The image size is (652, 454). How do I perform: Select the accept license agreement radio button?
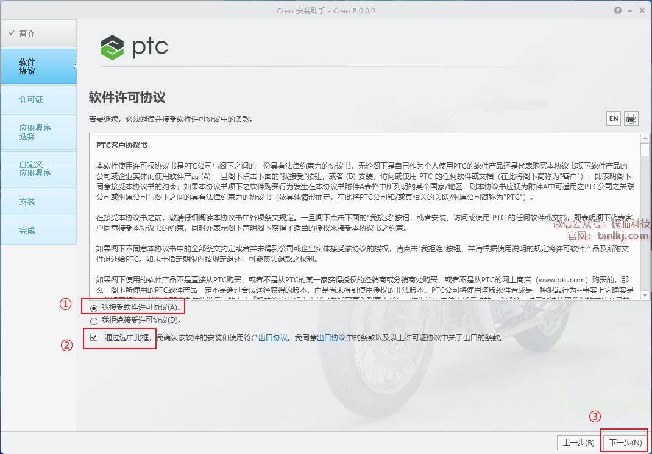coord(94,308)
